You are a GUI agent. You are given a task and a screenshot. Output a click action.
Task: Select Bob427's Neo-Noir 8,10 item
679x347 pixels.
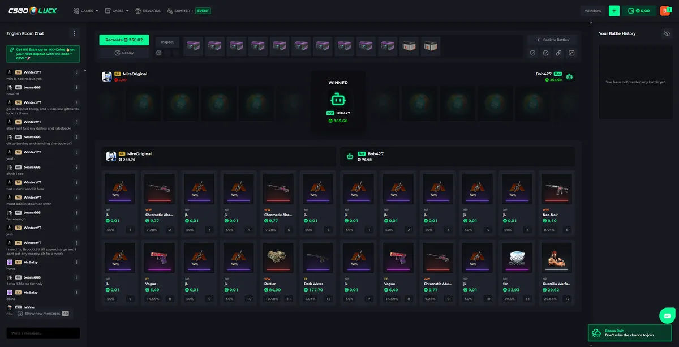[x=556, y=203]
